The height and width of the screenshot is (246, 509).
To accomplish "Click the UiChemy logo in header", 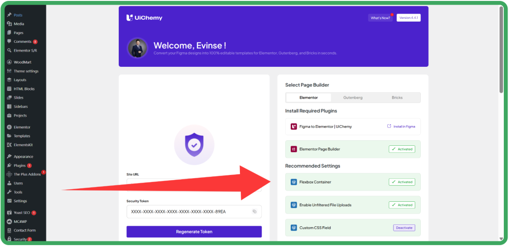I will [144, 18].
